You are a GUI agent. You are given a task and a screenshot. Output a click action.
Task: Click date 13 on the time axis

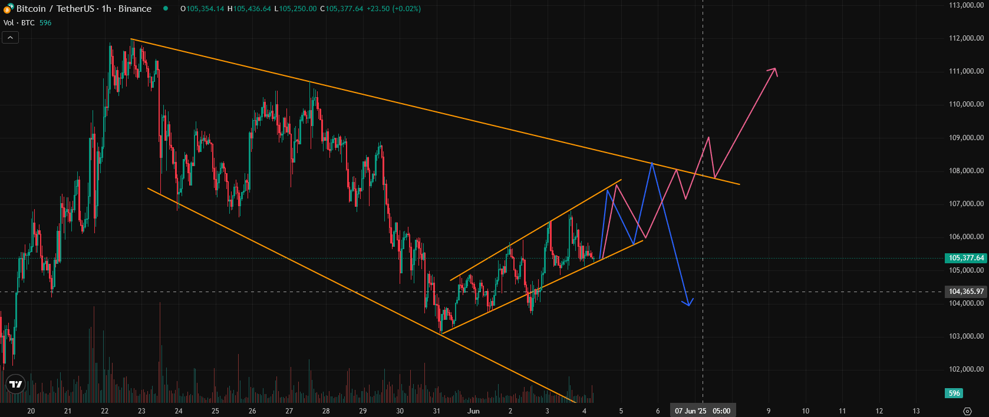point(916,411)
